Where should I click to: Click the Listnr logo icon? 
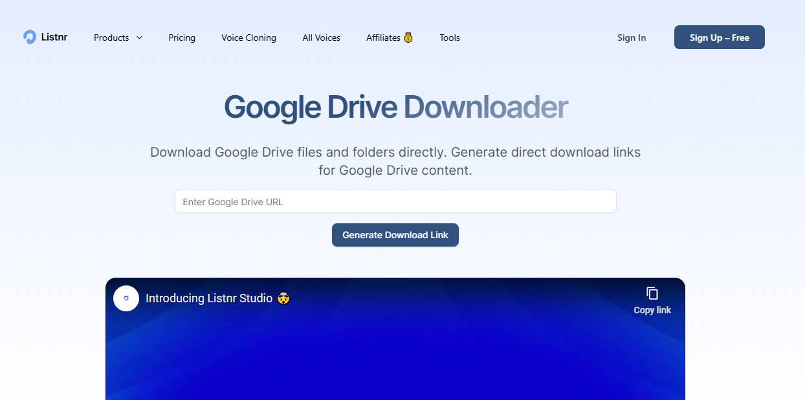30,38
